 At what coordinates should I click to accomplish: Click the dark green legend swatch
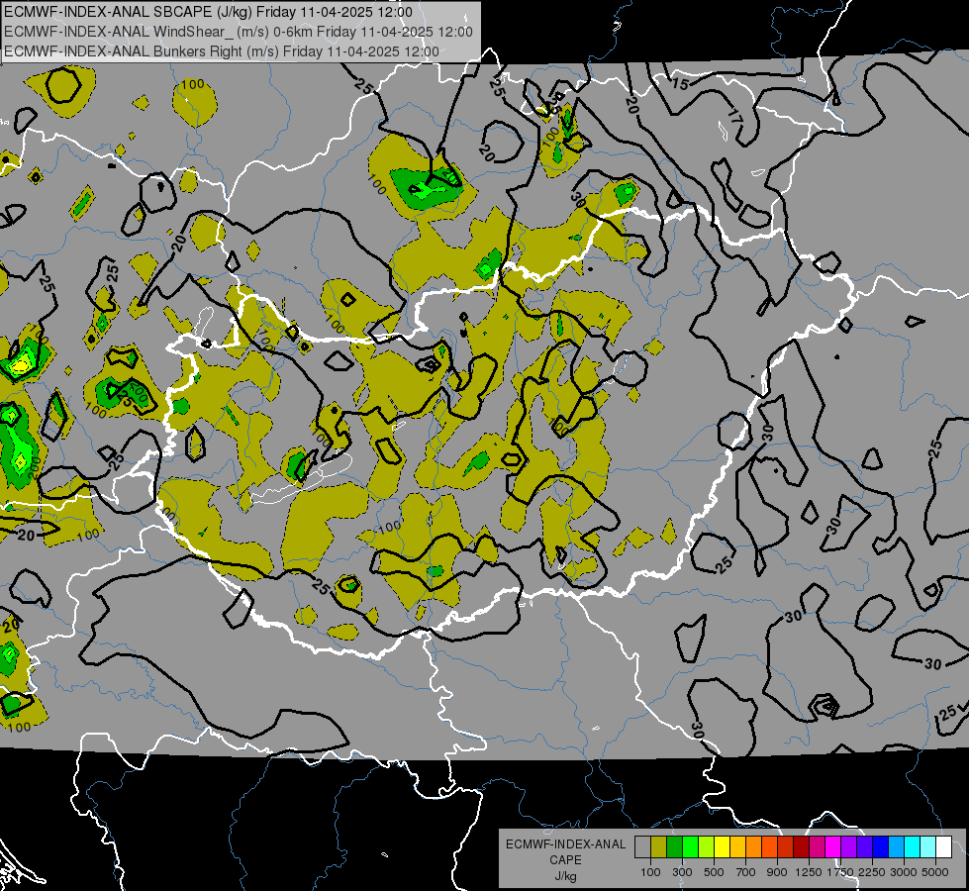(674, 847)
